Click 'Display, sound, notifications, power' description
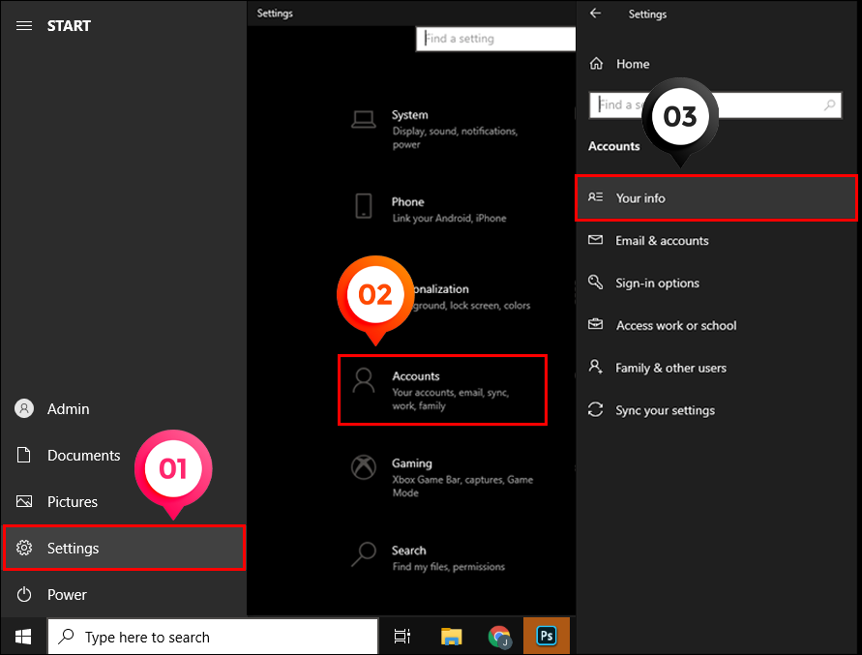The image size is (862, 655). point(455,137)
